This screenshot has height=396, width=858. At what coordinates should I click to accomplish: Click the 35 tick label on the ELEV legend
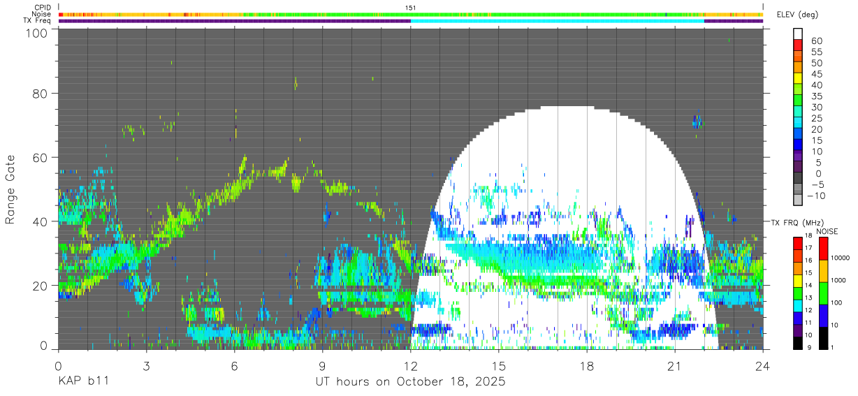817,96
